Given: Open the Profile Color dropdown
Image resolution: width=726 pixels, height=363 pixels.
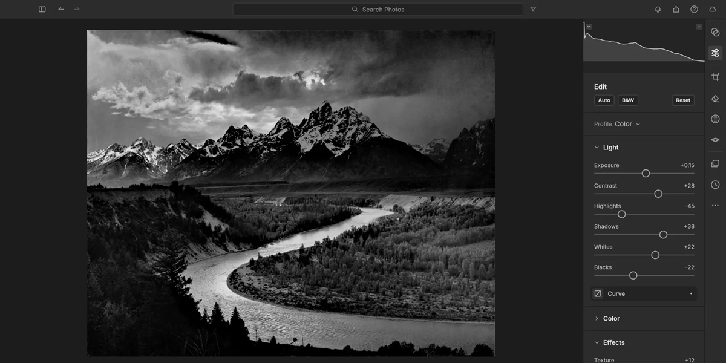Looking at the screenshot, I should click(x=627, y=124).
